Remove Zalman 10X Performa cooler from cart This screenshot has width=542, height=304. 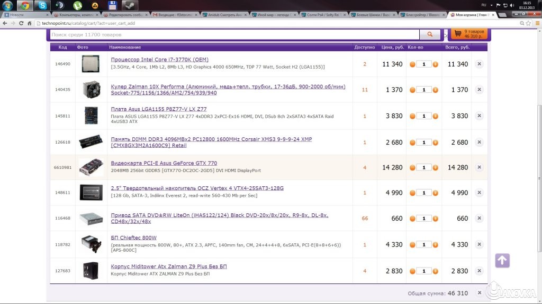click(x=479, y=90)
